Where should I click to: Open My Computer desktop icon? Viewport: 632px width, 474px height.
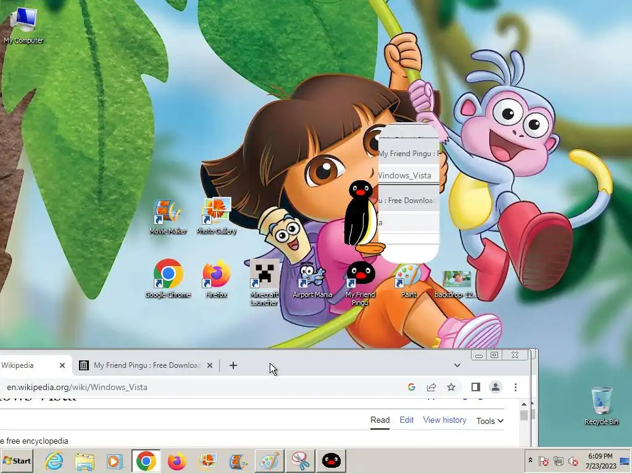23,25
